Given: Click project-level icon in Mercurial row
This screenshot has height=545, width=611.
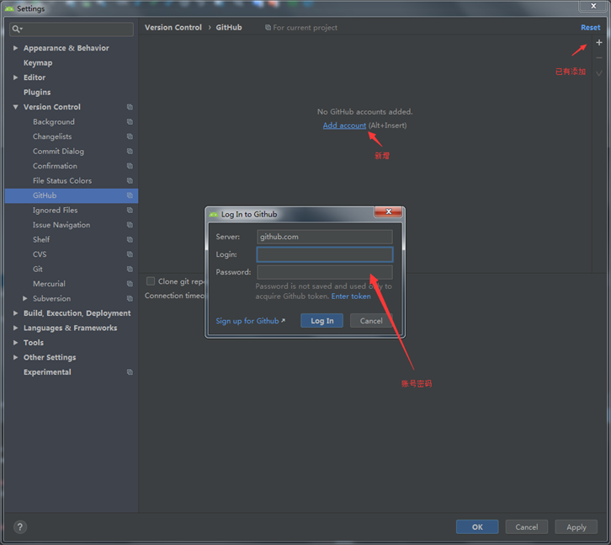Looking at the screenshot, I should pos(130,284).
